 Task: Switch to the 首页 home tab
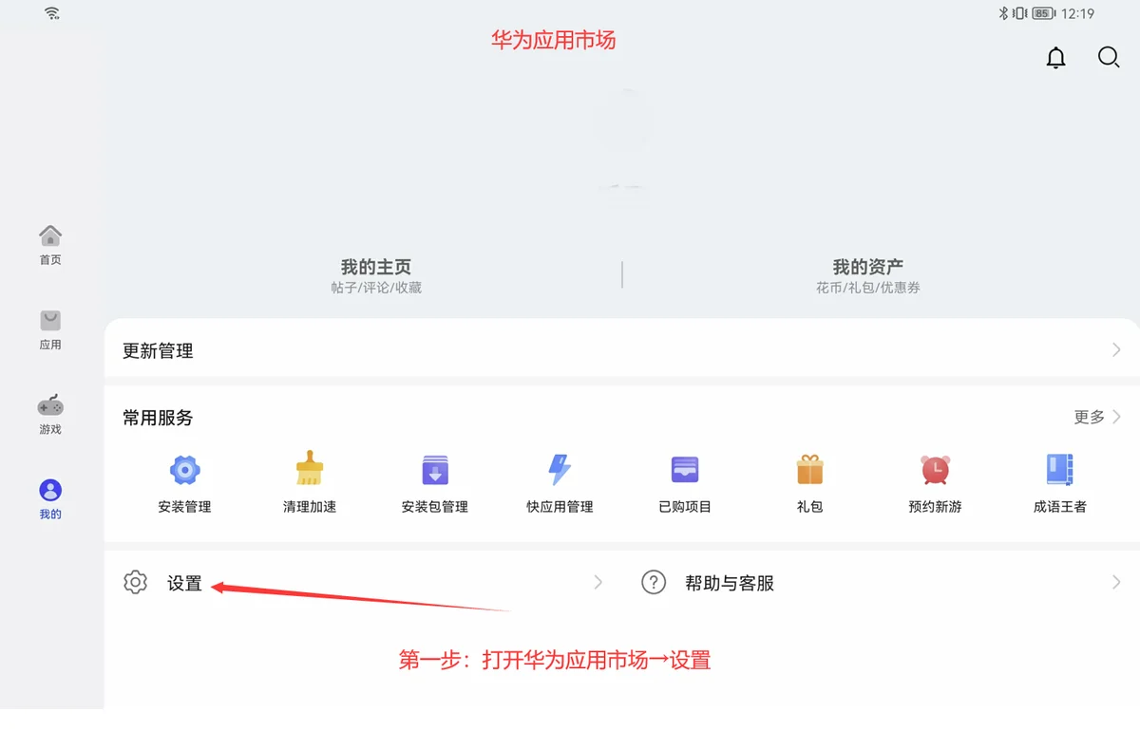click(x=50, y=246)
